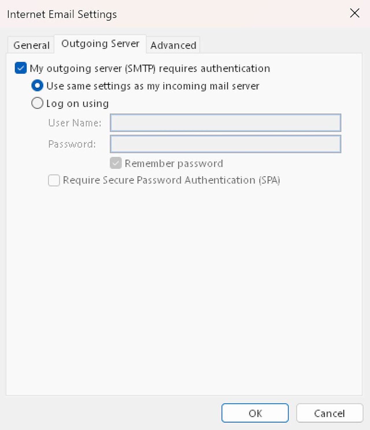The image size is (370, 430).
Task: Click inside the User Name field
Action: 225,123
